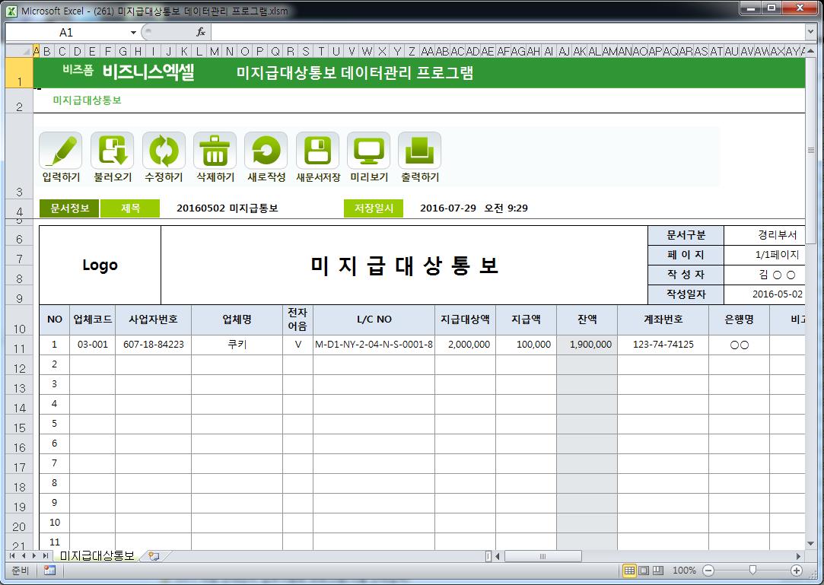Click the zoom slider handle
The width and height of the screenshot is (824, 585).
(752, 571)
